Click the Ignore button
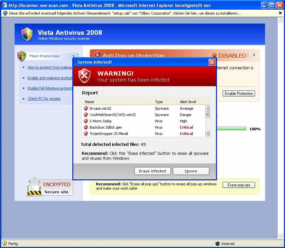The height and width of the screenshot is (248, 285). tap(191, 171)
